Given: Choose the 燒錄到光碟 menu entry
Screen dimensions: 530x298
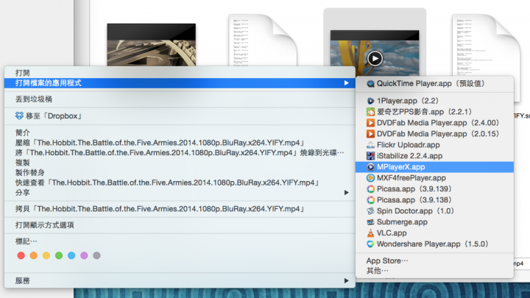Looking at the screenshot, I should pyautogui.click(x=180, y=153).
